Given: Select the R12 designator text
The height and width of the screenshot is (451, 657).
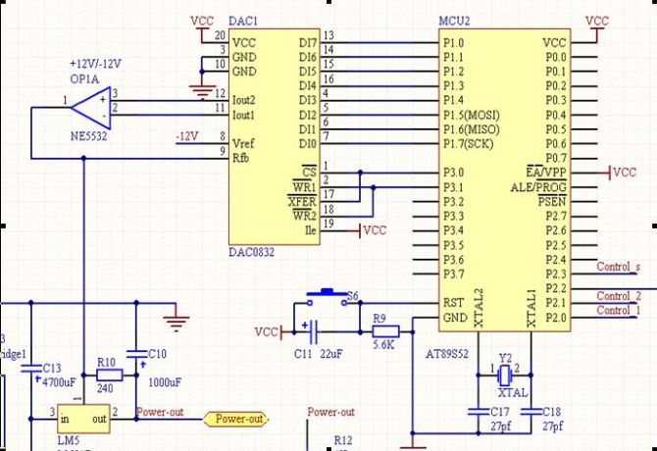Looking at the screenshot, I should [x=343, y=440].
